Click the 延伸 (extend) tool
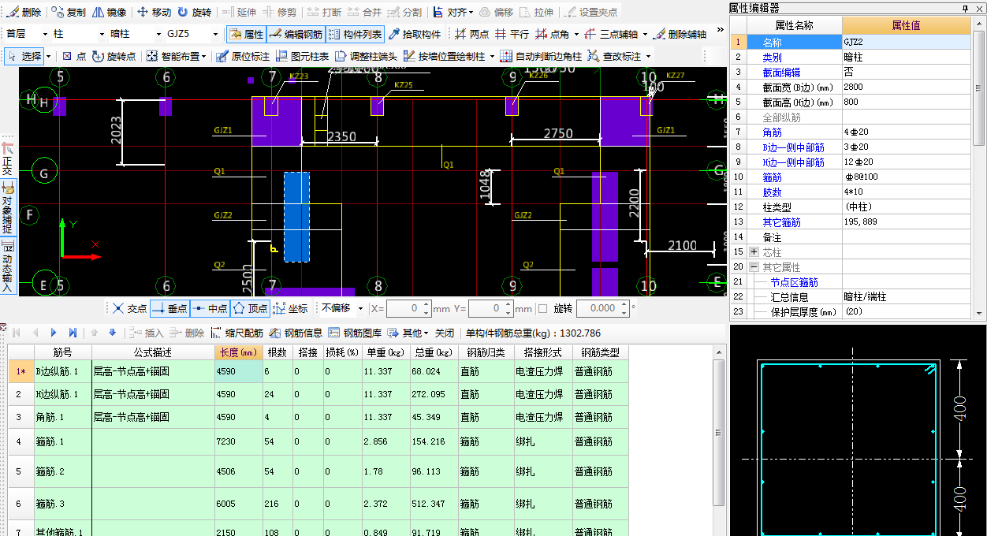This screenshot has height=536, width=987. pyautogui.click(x=240, y=12)
